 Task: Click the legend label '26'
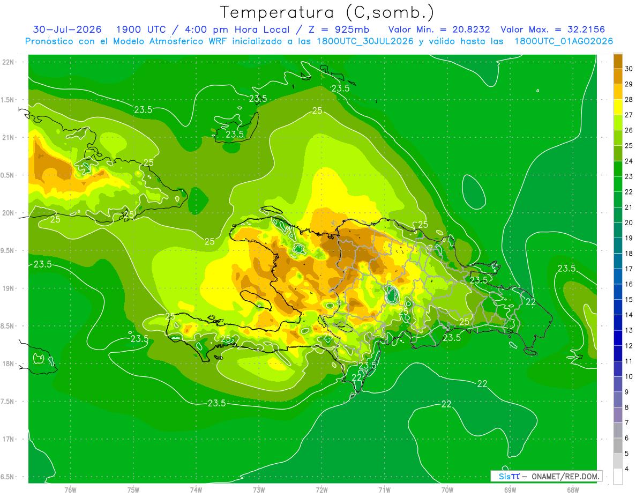629,130
